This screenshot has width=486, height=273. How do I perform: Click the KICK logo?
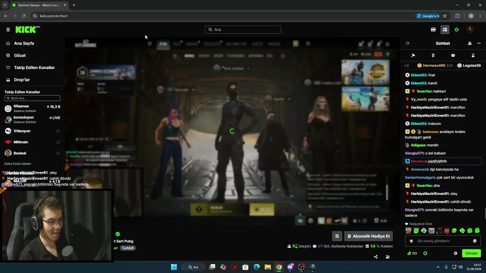tap(28, 30)
